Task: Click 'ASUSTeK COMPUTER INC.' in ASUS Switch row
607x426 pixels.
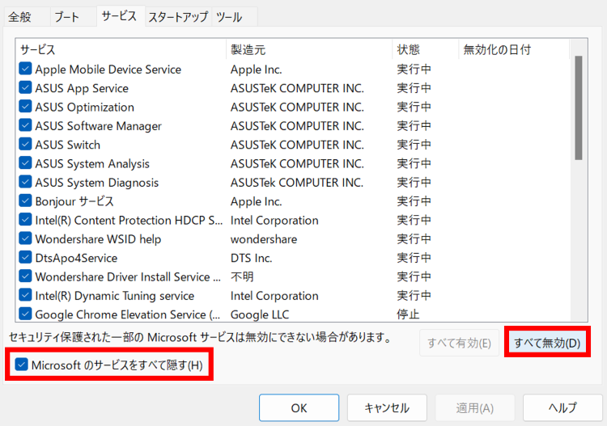Action: [297, 145]
